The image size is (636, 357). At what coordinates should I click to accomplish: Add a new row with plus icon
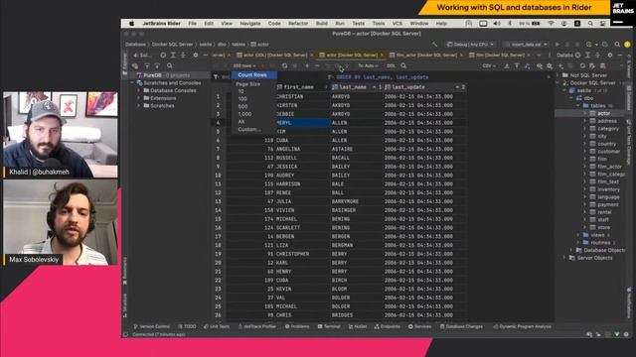[307, 65]
